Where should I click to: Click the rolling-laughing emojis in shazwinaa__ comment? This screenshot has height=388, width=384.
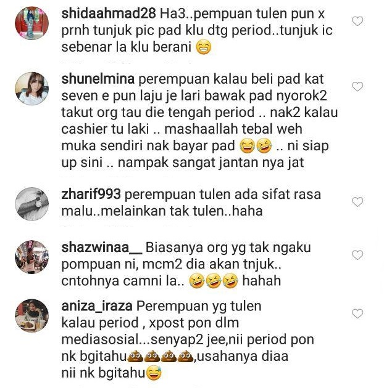214,281
